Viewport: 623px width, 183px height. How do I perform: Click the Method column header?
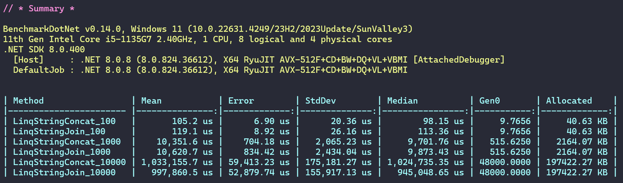point(28,101)
